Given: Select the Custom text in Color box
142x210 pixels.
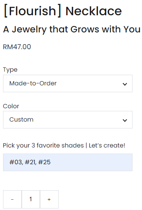Looking at the screenshot, I should point(21,119).
